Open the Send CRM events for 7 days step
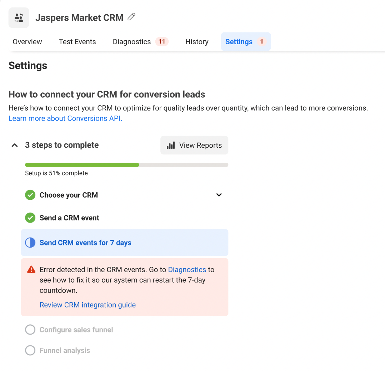Image resolution: width=385 pixels, height=371 pixels. click(125, 243)
